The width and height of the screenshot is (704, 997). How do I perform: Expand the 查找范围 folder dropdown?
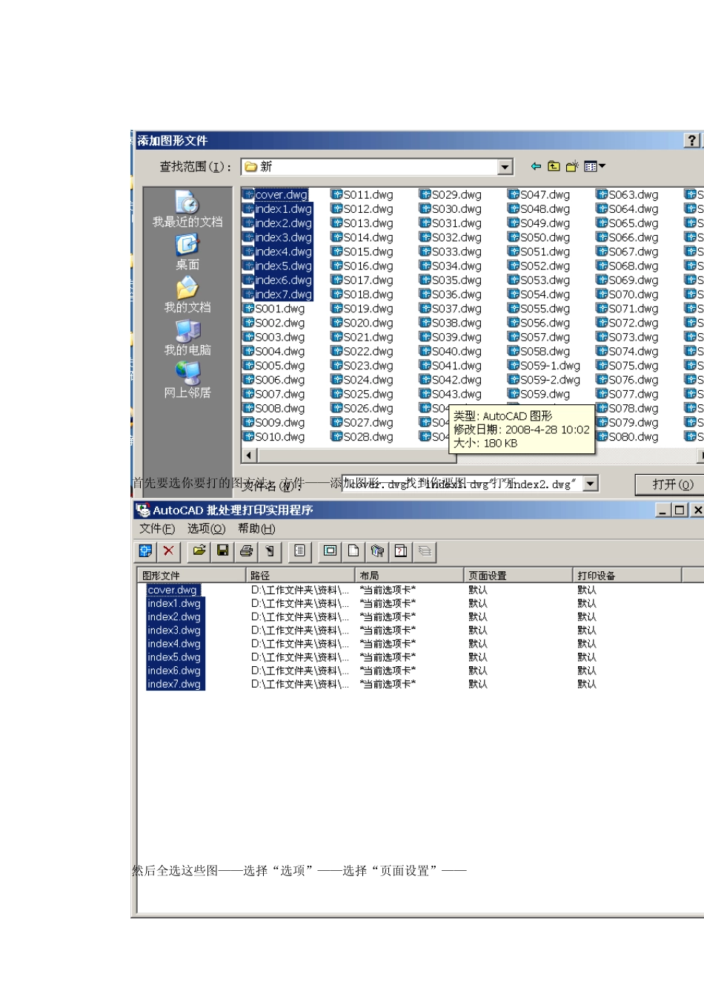point(505,167)
